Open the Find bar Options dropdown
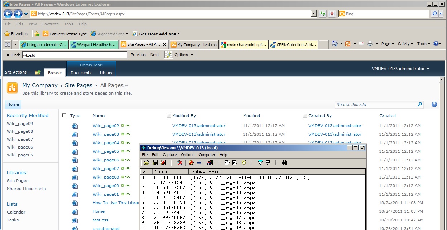The image size is (447, 230). tap(184, 55)
